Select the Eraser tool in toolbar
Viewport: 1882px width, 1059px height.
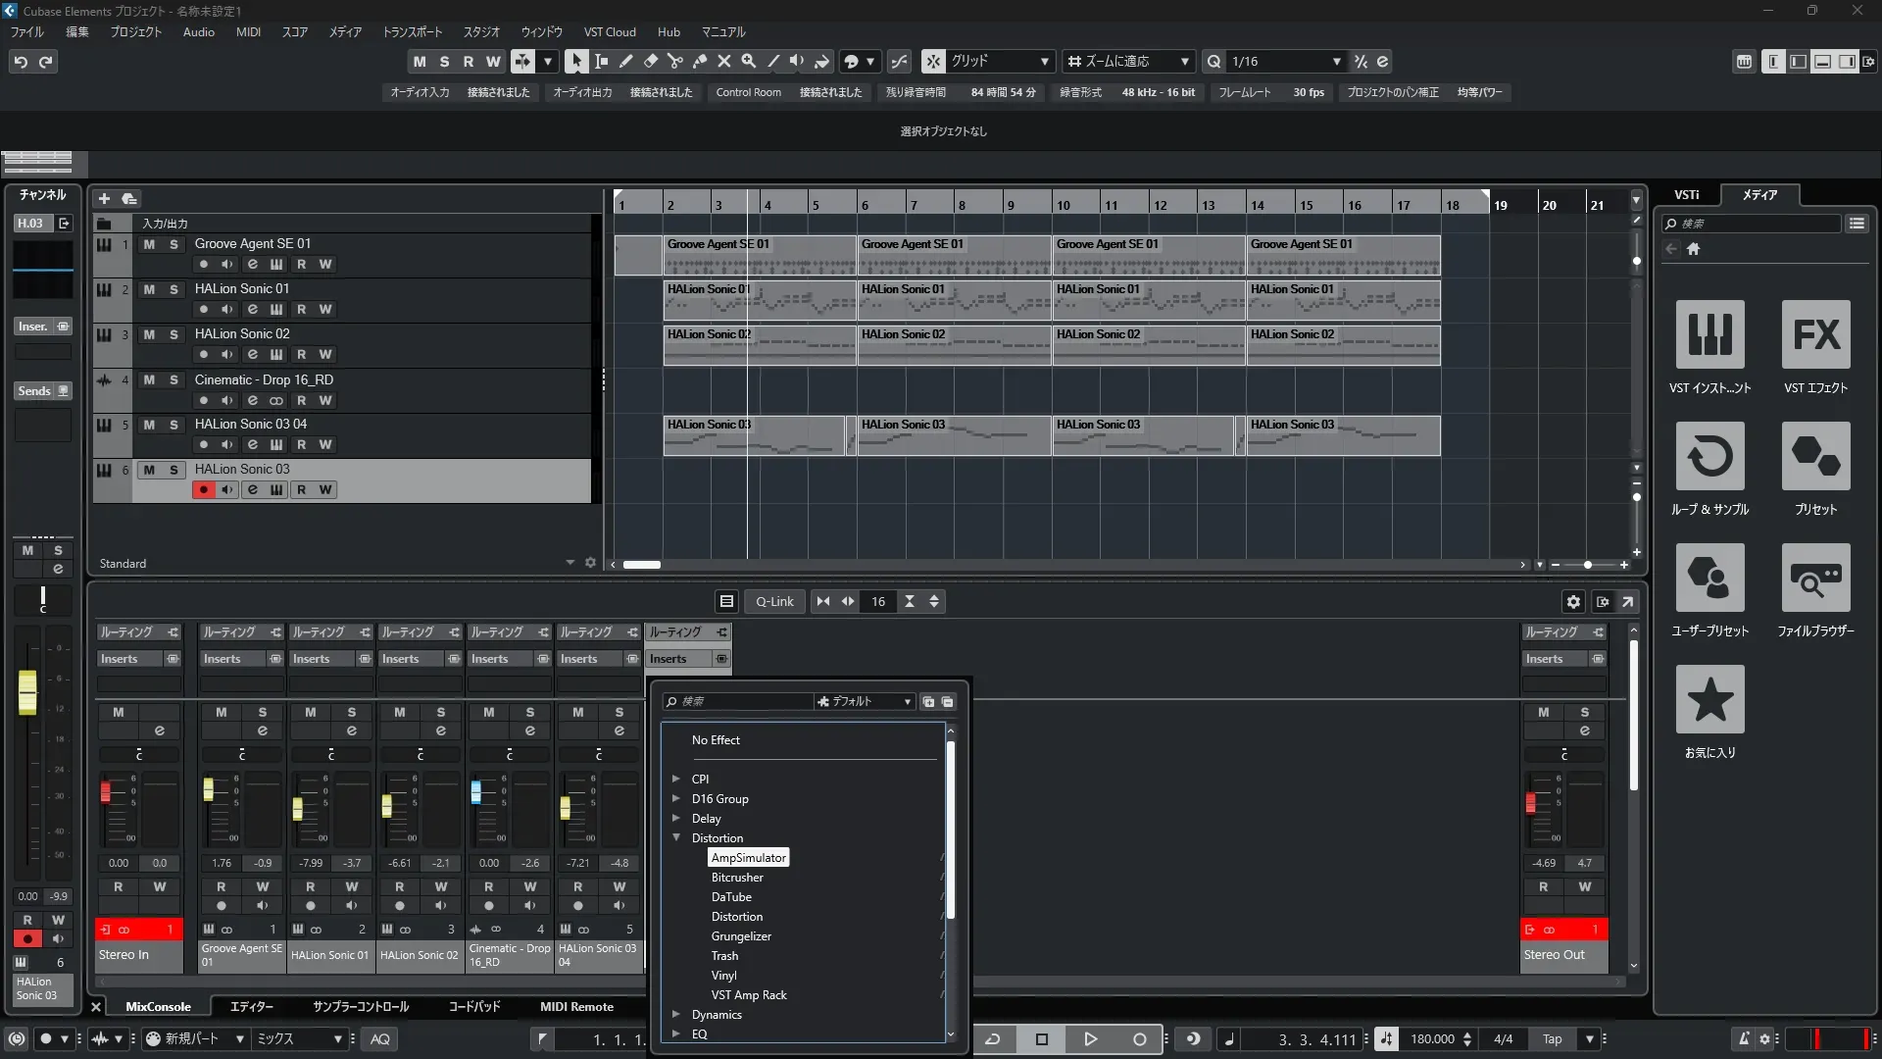650,61
